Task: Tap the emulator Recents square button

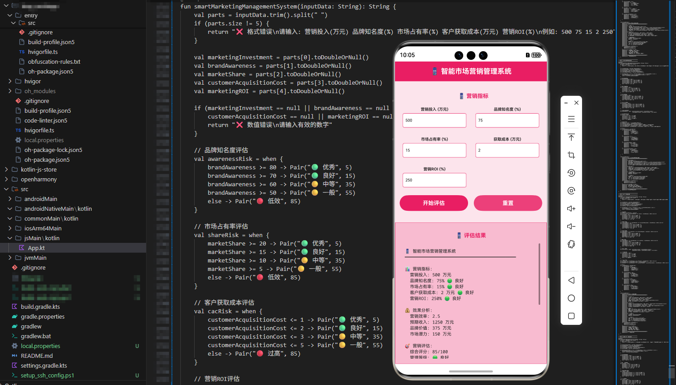Action: click(x=571, y=316)
